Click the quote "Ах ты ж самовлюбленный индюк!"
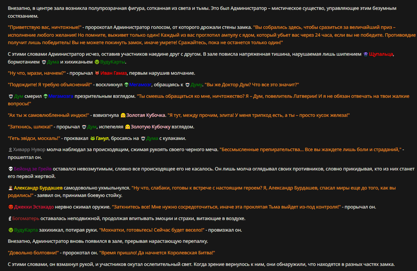 coord(48,115)
